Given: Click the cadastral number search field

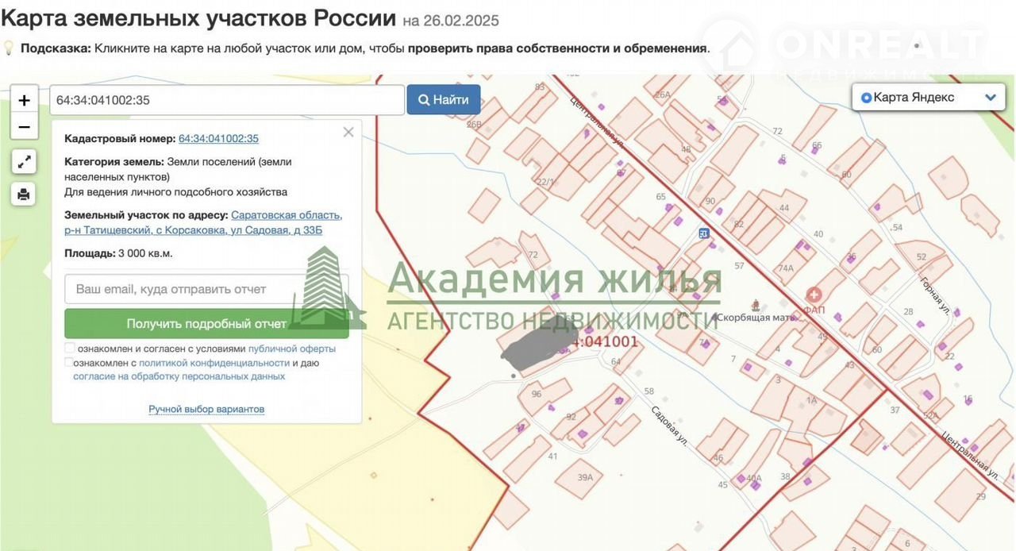Looking at the screenshot, I should [x=227, y=100].
